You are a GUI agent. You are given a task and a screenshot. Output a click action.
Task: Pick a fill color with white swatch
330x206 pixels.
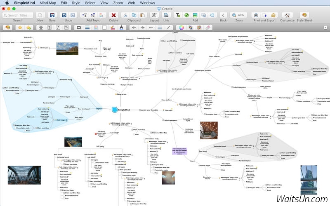pos(104,28)
